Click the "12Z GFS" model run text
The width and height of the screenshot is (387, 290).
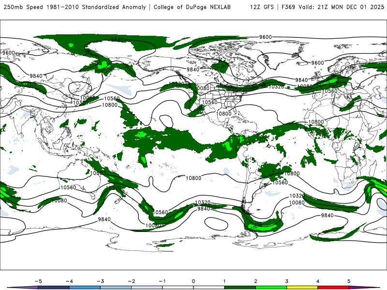pyautogui.click(x=262, y=7)
